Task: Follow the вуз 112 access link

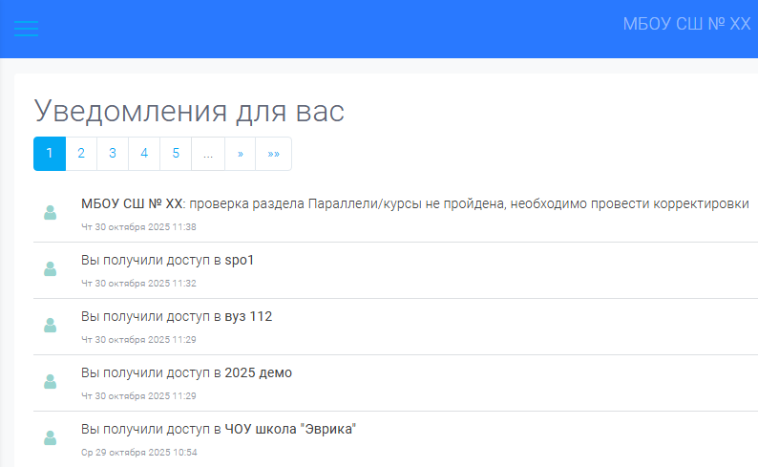Action: [x=248, y=316]
